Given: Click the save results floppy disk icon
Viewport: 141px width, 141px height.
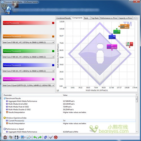Looking at the screenshot, I should pos(17,137).
